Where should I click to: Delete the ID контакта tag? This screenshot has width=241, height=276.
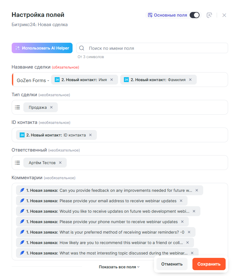pyautogui.click(x=90, y=135)
